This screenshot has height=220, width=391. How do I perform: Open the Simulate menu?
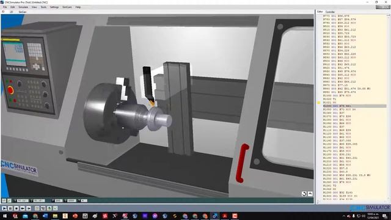tap(23, 7)
